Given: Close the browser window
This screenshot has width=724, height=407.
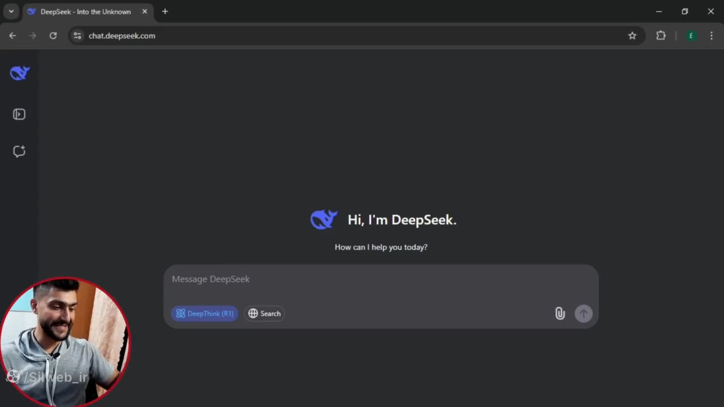Looking at the screenshot, I should click(711, 11).
